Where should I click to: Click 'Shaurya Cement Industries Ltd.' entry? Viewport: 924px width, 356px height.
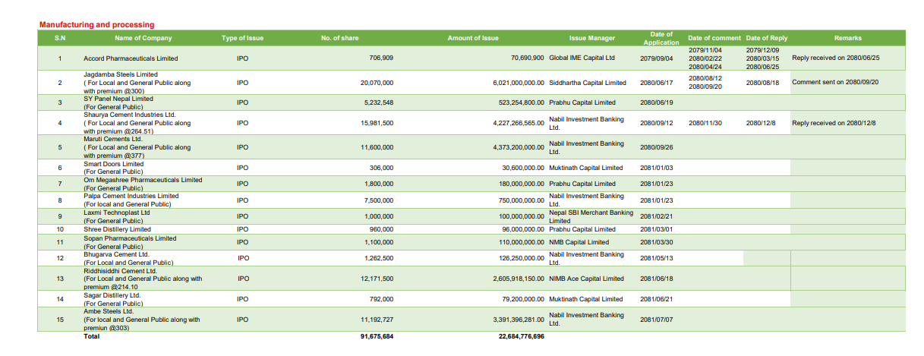(130, 115)
